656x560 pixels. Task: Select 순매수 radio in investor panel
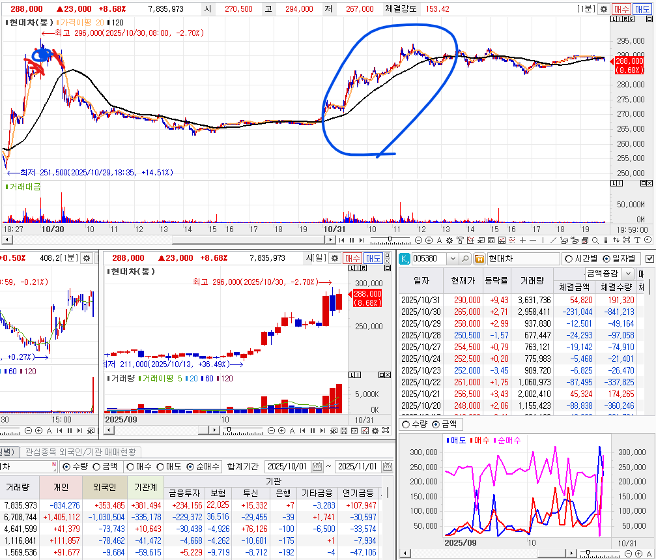190,467
